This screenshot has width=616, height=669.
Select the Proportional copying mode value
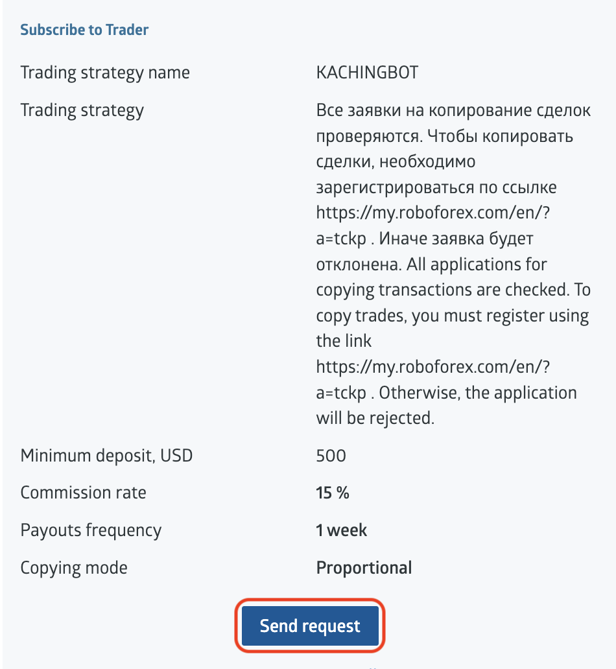click(363, 567)
